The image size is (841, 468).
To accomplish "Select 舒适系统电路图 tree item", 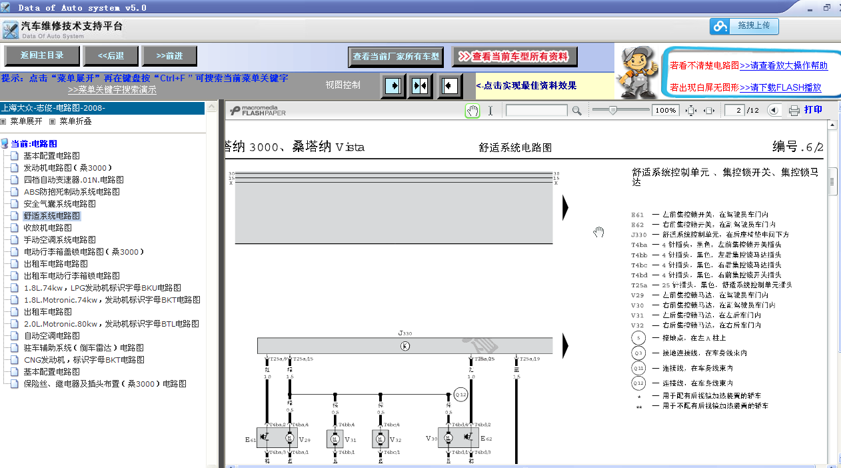I will pyautogui.click(x=51, y=216).
